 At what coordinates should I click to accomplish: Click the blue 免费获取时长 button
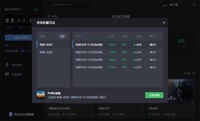[x=18, y=38]
